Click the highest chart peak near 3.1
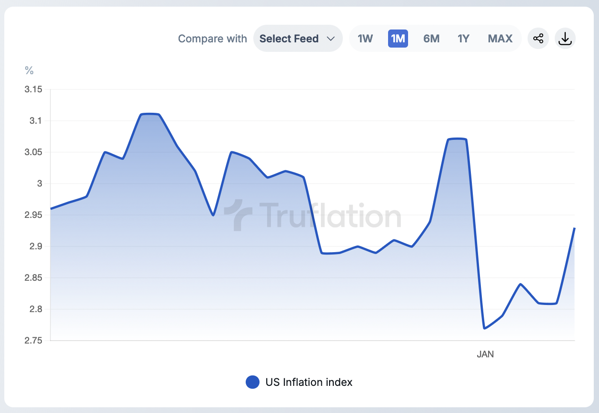 coord(150,114)
